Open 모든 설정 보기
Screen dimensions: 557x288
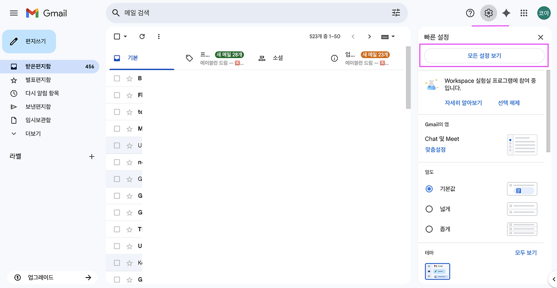point(484,56)
